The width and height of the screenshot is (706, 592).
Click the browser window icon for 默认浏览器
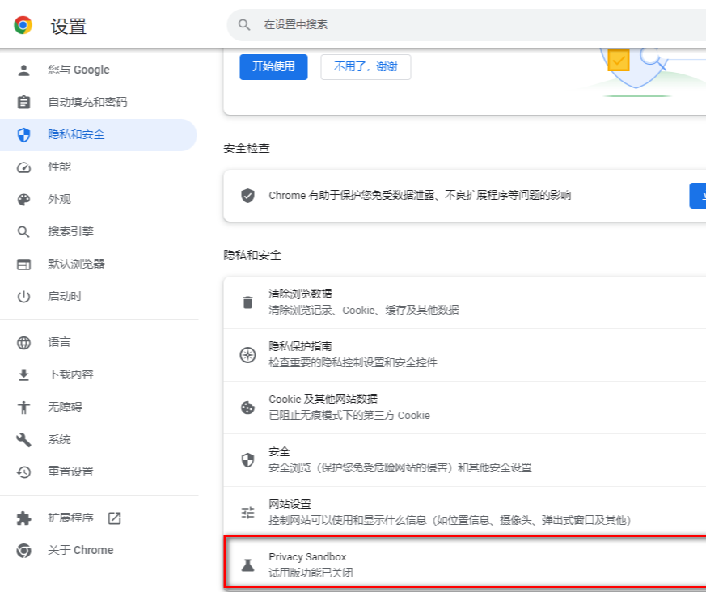click(x=24, y=264)
